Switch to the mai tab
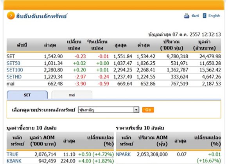The width and height of the screenshot is (228, 164). point(72,95)
